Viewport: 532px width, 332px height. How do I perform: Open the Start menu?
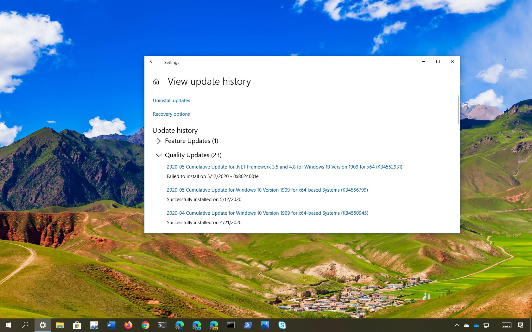pyautogui.click(x=8, y=325)
